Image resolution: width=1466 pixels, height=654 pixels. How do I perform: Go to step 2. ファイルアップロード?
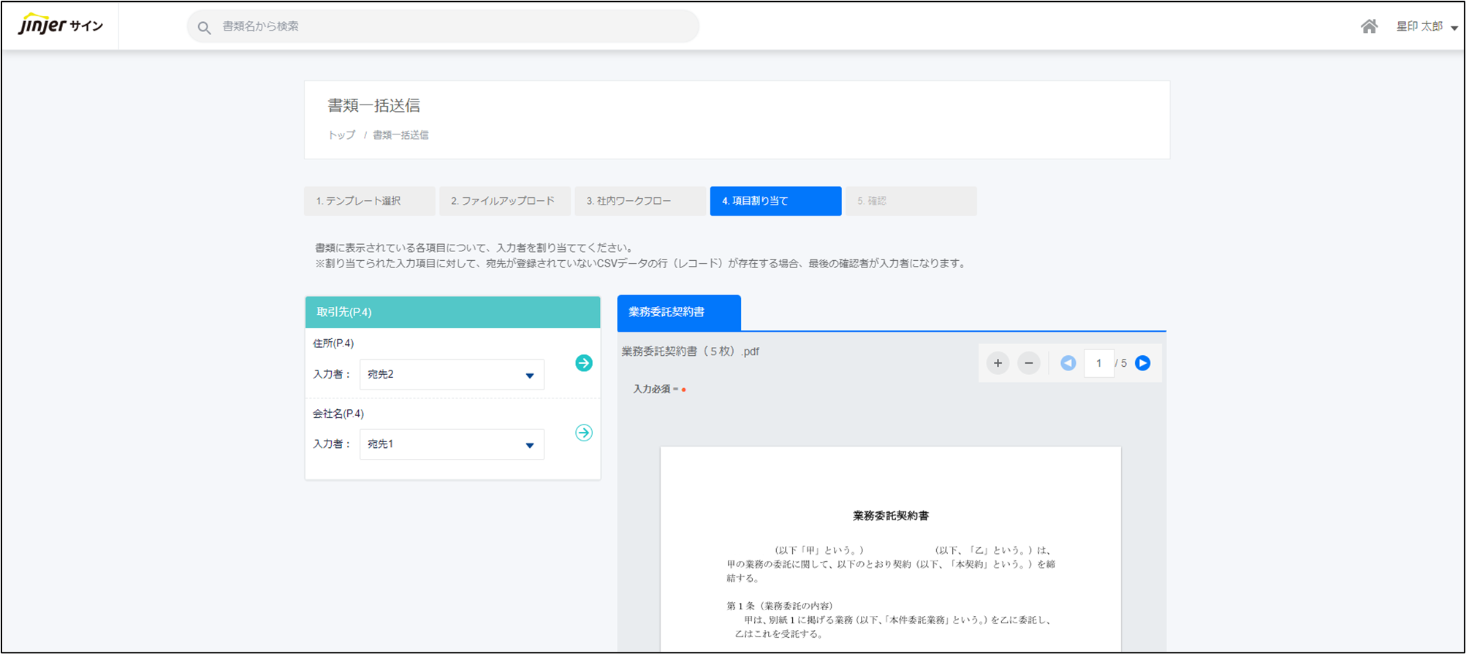[x=504, y=201]
